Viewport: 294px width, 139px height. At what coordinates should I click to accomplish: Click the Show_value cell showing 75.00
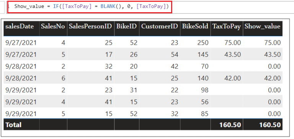point(273,43)
